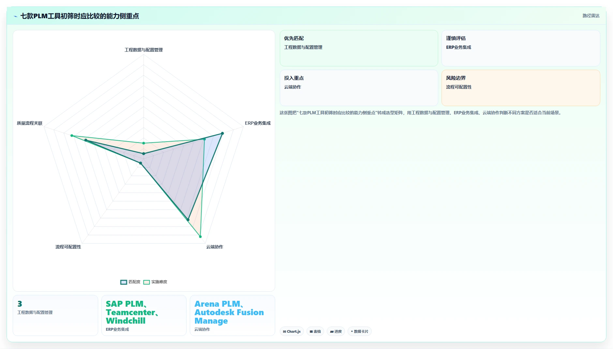Click the dark data point on 云端协作 axis

point(188,220)
